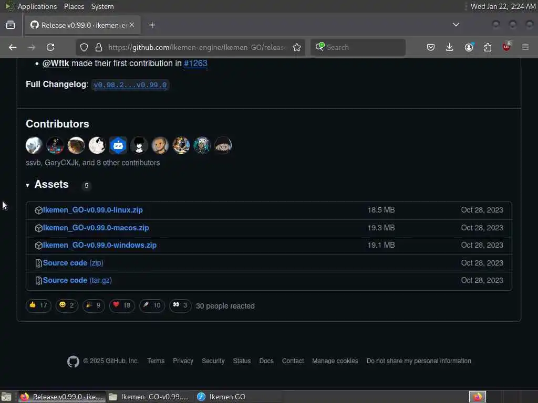
Task: Open the blue robot bot contributor avatar
Action: (118, 145)
